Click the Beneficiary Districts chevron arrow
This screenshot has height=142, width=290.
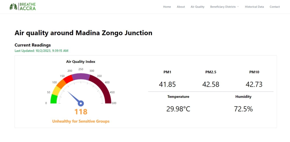238,7
